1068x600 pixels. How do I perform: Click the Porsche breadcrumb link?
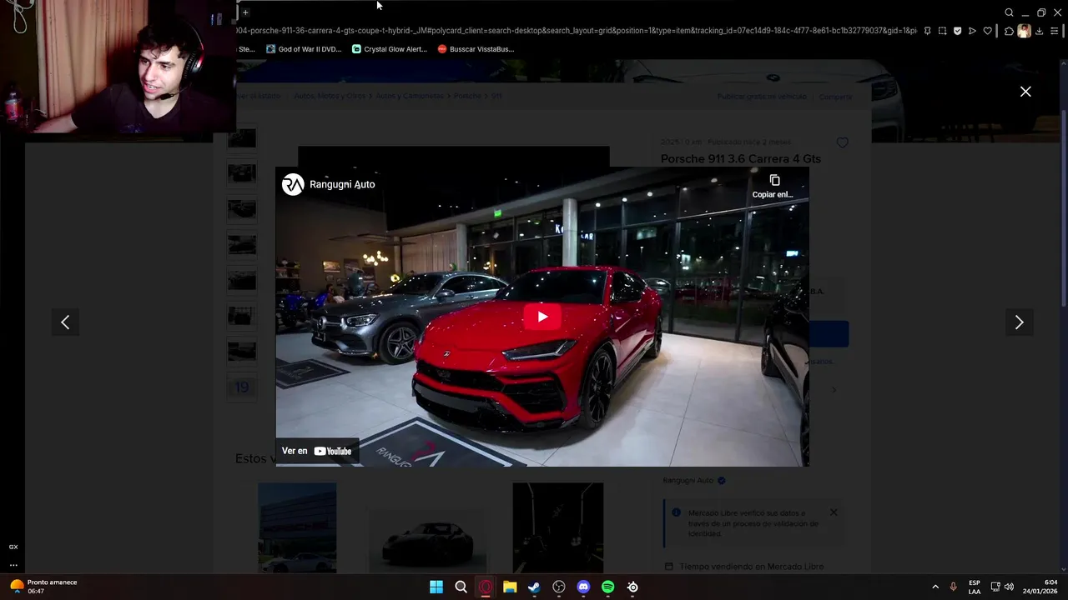coord(467,96)
